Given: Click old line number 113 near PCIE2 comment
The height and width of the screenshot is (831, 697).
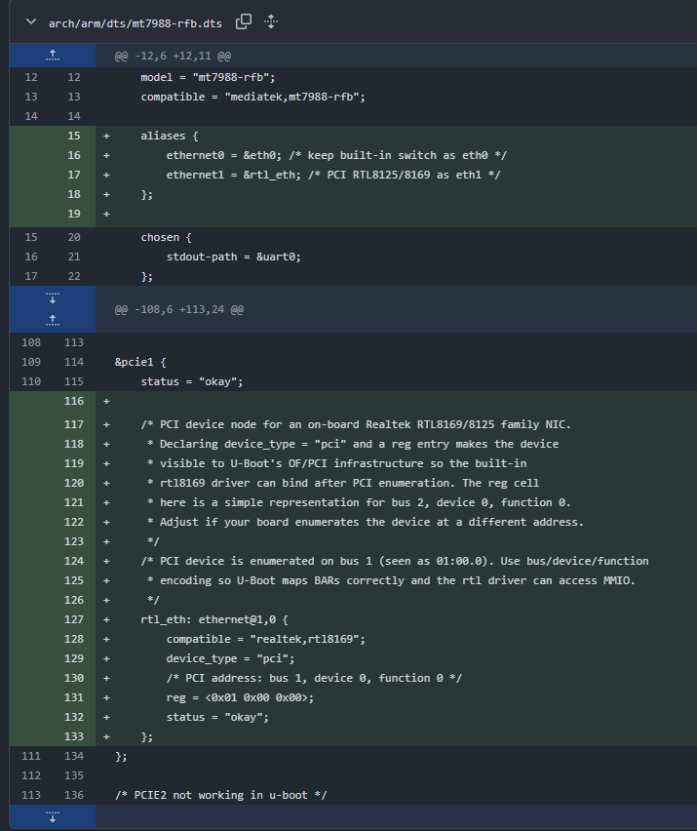Looking at the screenshot, I should 30,795.
